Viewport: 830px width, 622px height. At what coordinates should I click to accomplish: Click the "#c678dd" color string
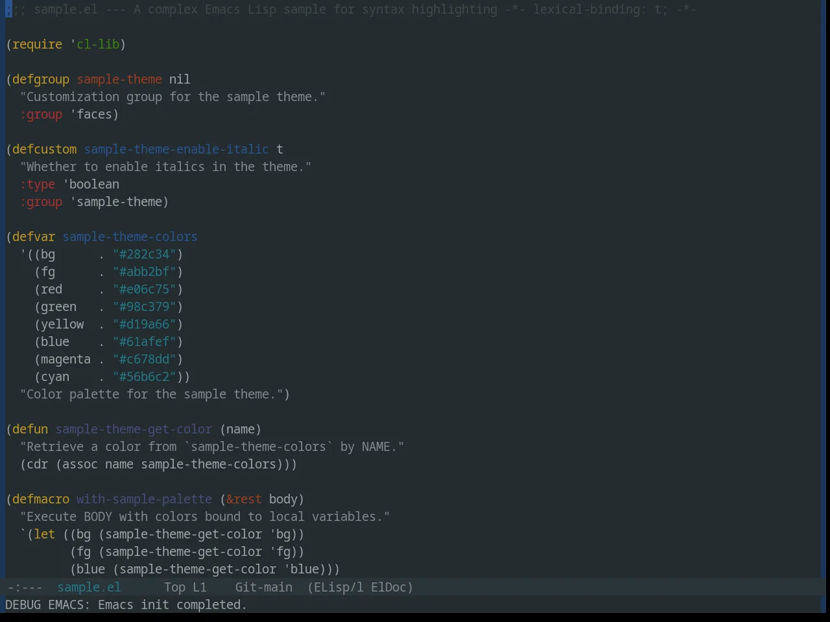[145, 359]
